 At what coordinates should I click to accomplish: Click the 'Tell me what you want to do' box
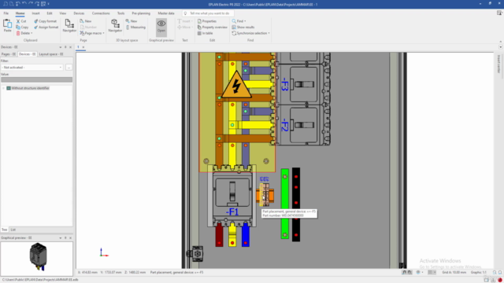[x=208, y=13]
